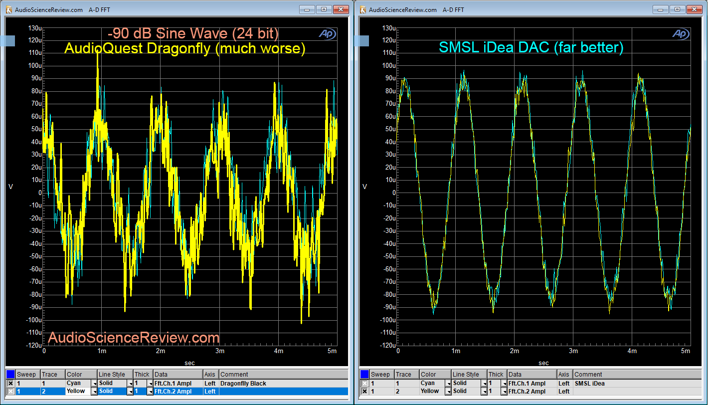
Task: Click the Thick column header in SMSL iDea legend
Action: [497, 375]
